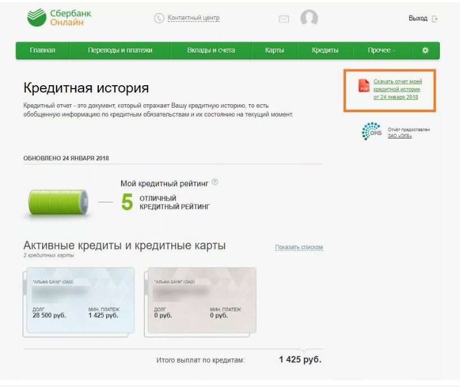
Task: Click the Показать списком link
Action: (299, 247)
